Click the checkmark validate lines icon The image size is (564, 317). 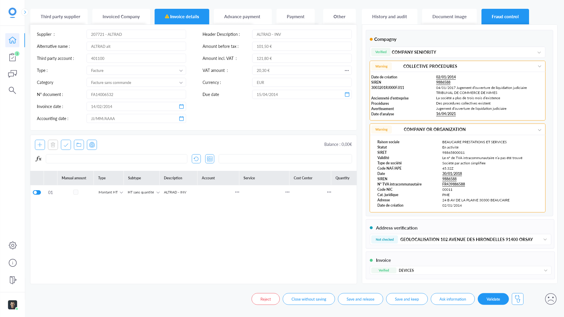point(66,145)
